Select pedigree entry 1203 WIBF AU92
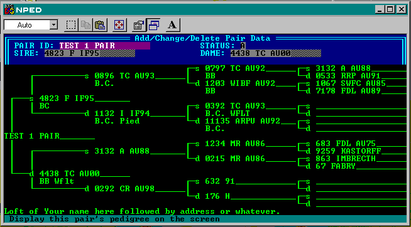Viewport: 411px width, 227px height. pyautogui.click(x=240, y=83)
